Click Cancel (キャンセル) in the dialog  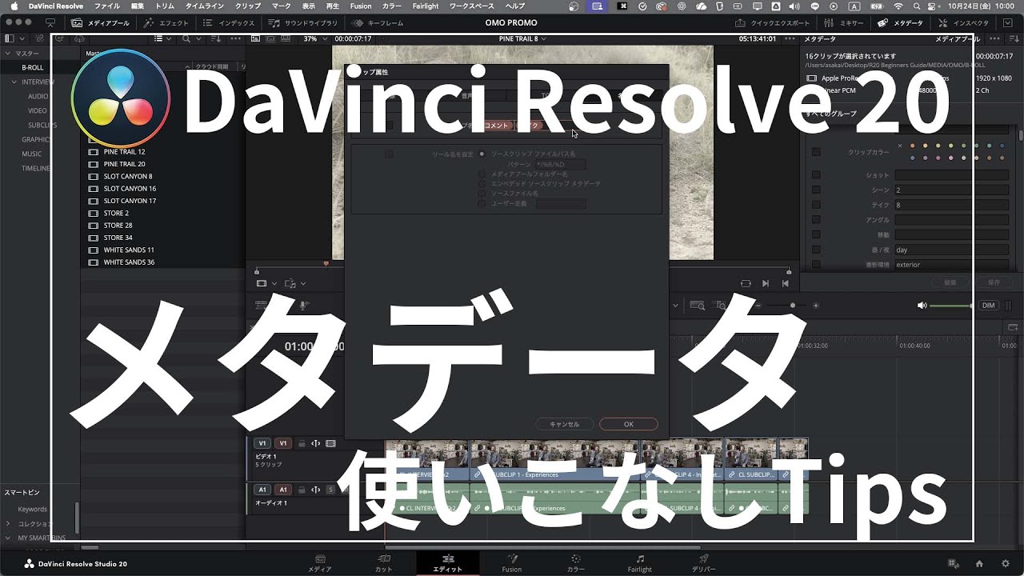565,424
